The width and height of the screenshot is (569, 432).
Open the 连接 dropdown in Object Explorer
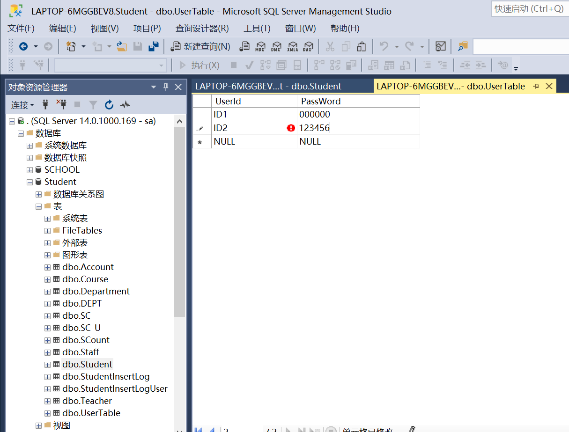[x=23, y=105]
